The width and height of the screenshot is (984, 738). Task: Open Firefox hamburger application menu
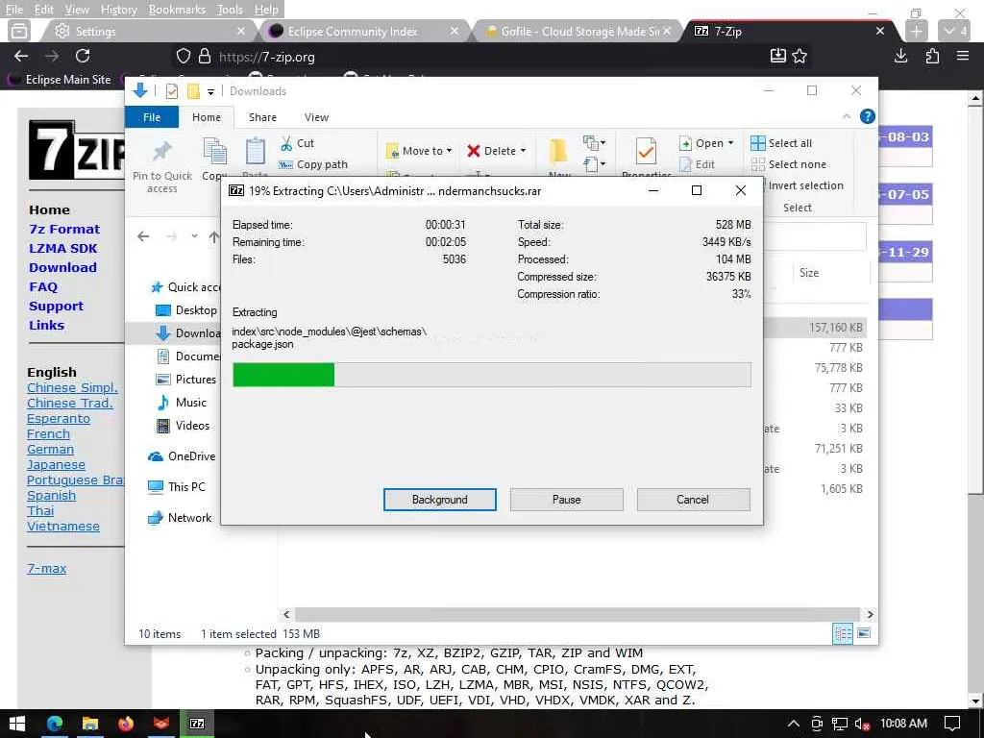963,57
